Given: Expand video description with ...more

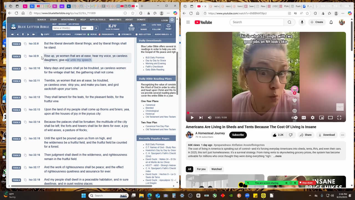Looking at the screenshot, I should [x=277, y=156].
